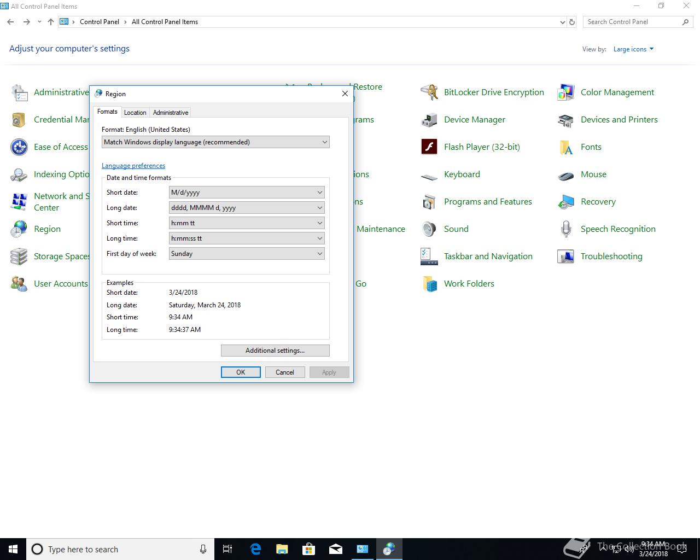Open the Short time format dropdown

(247, 223)
